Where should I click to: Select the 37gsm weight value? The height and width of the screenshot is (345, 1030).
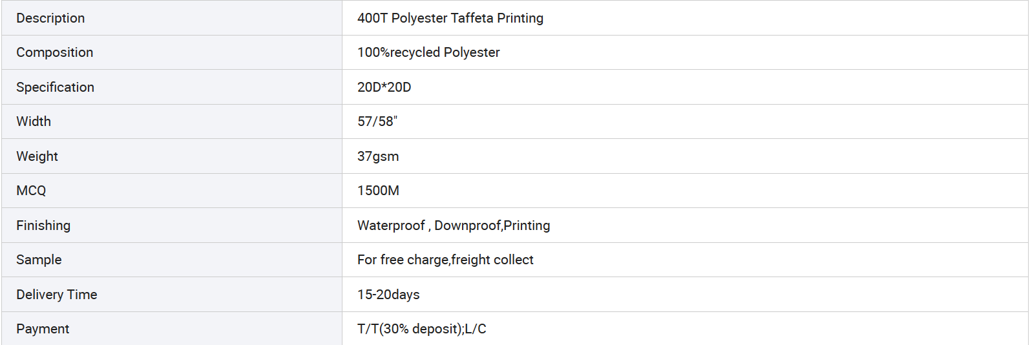(x=378, y=156)
